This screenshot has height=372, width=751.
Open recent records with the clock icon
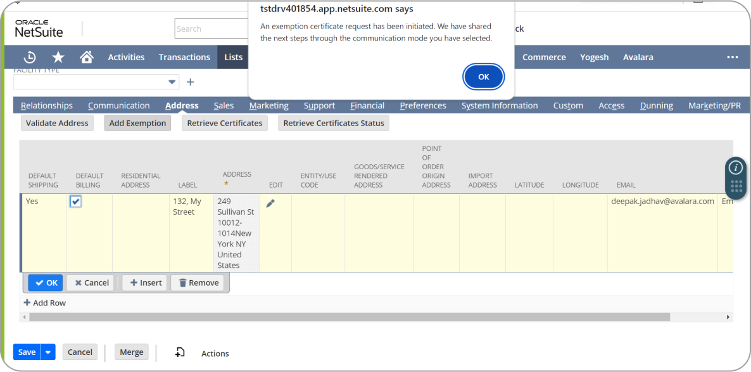[29, 57]
